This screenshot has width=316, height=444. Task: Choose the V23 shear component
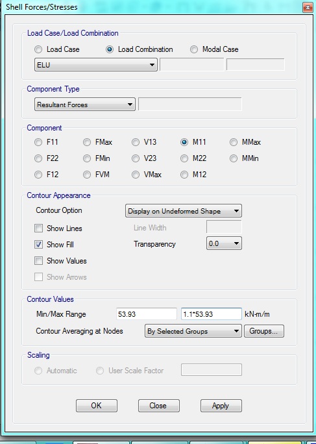136,158
